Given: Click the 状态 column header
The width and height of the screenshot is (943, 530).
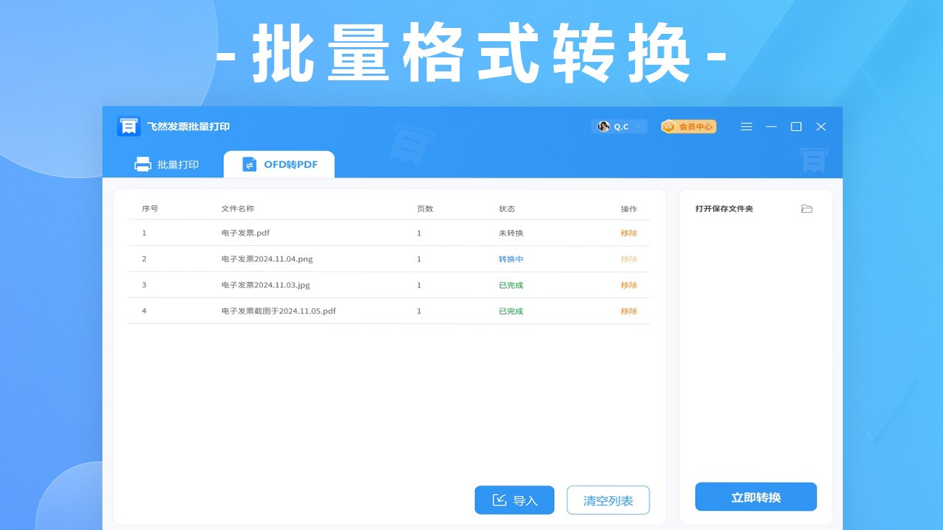Looking at the screenshot, I should [507, 209].
